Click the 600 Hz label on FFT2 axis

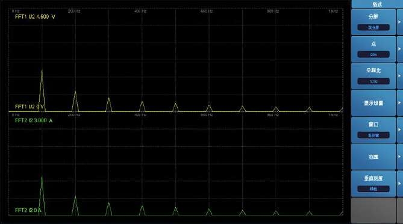pos(207,115)
